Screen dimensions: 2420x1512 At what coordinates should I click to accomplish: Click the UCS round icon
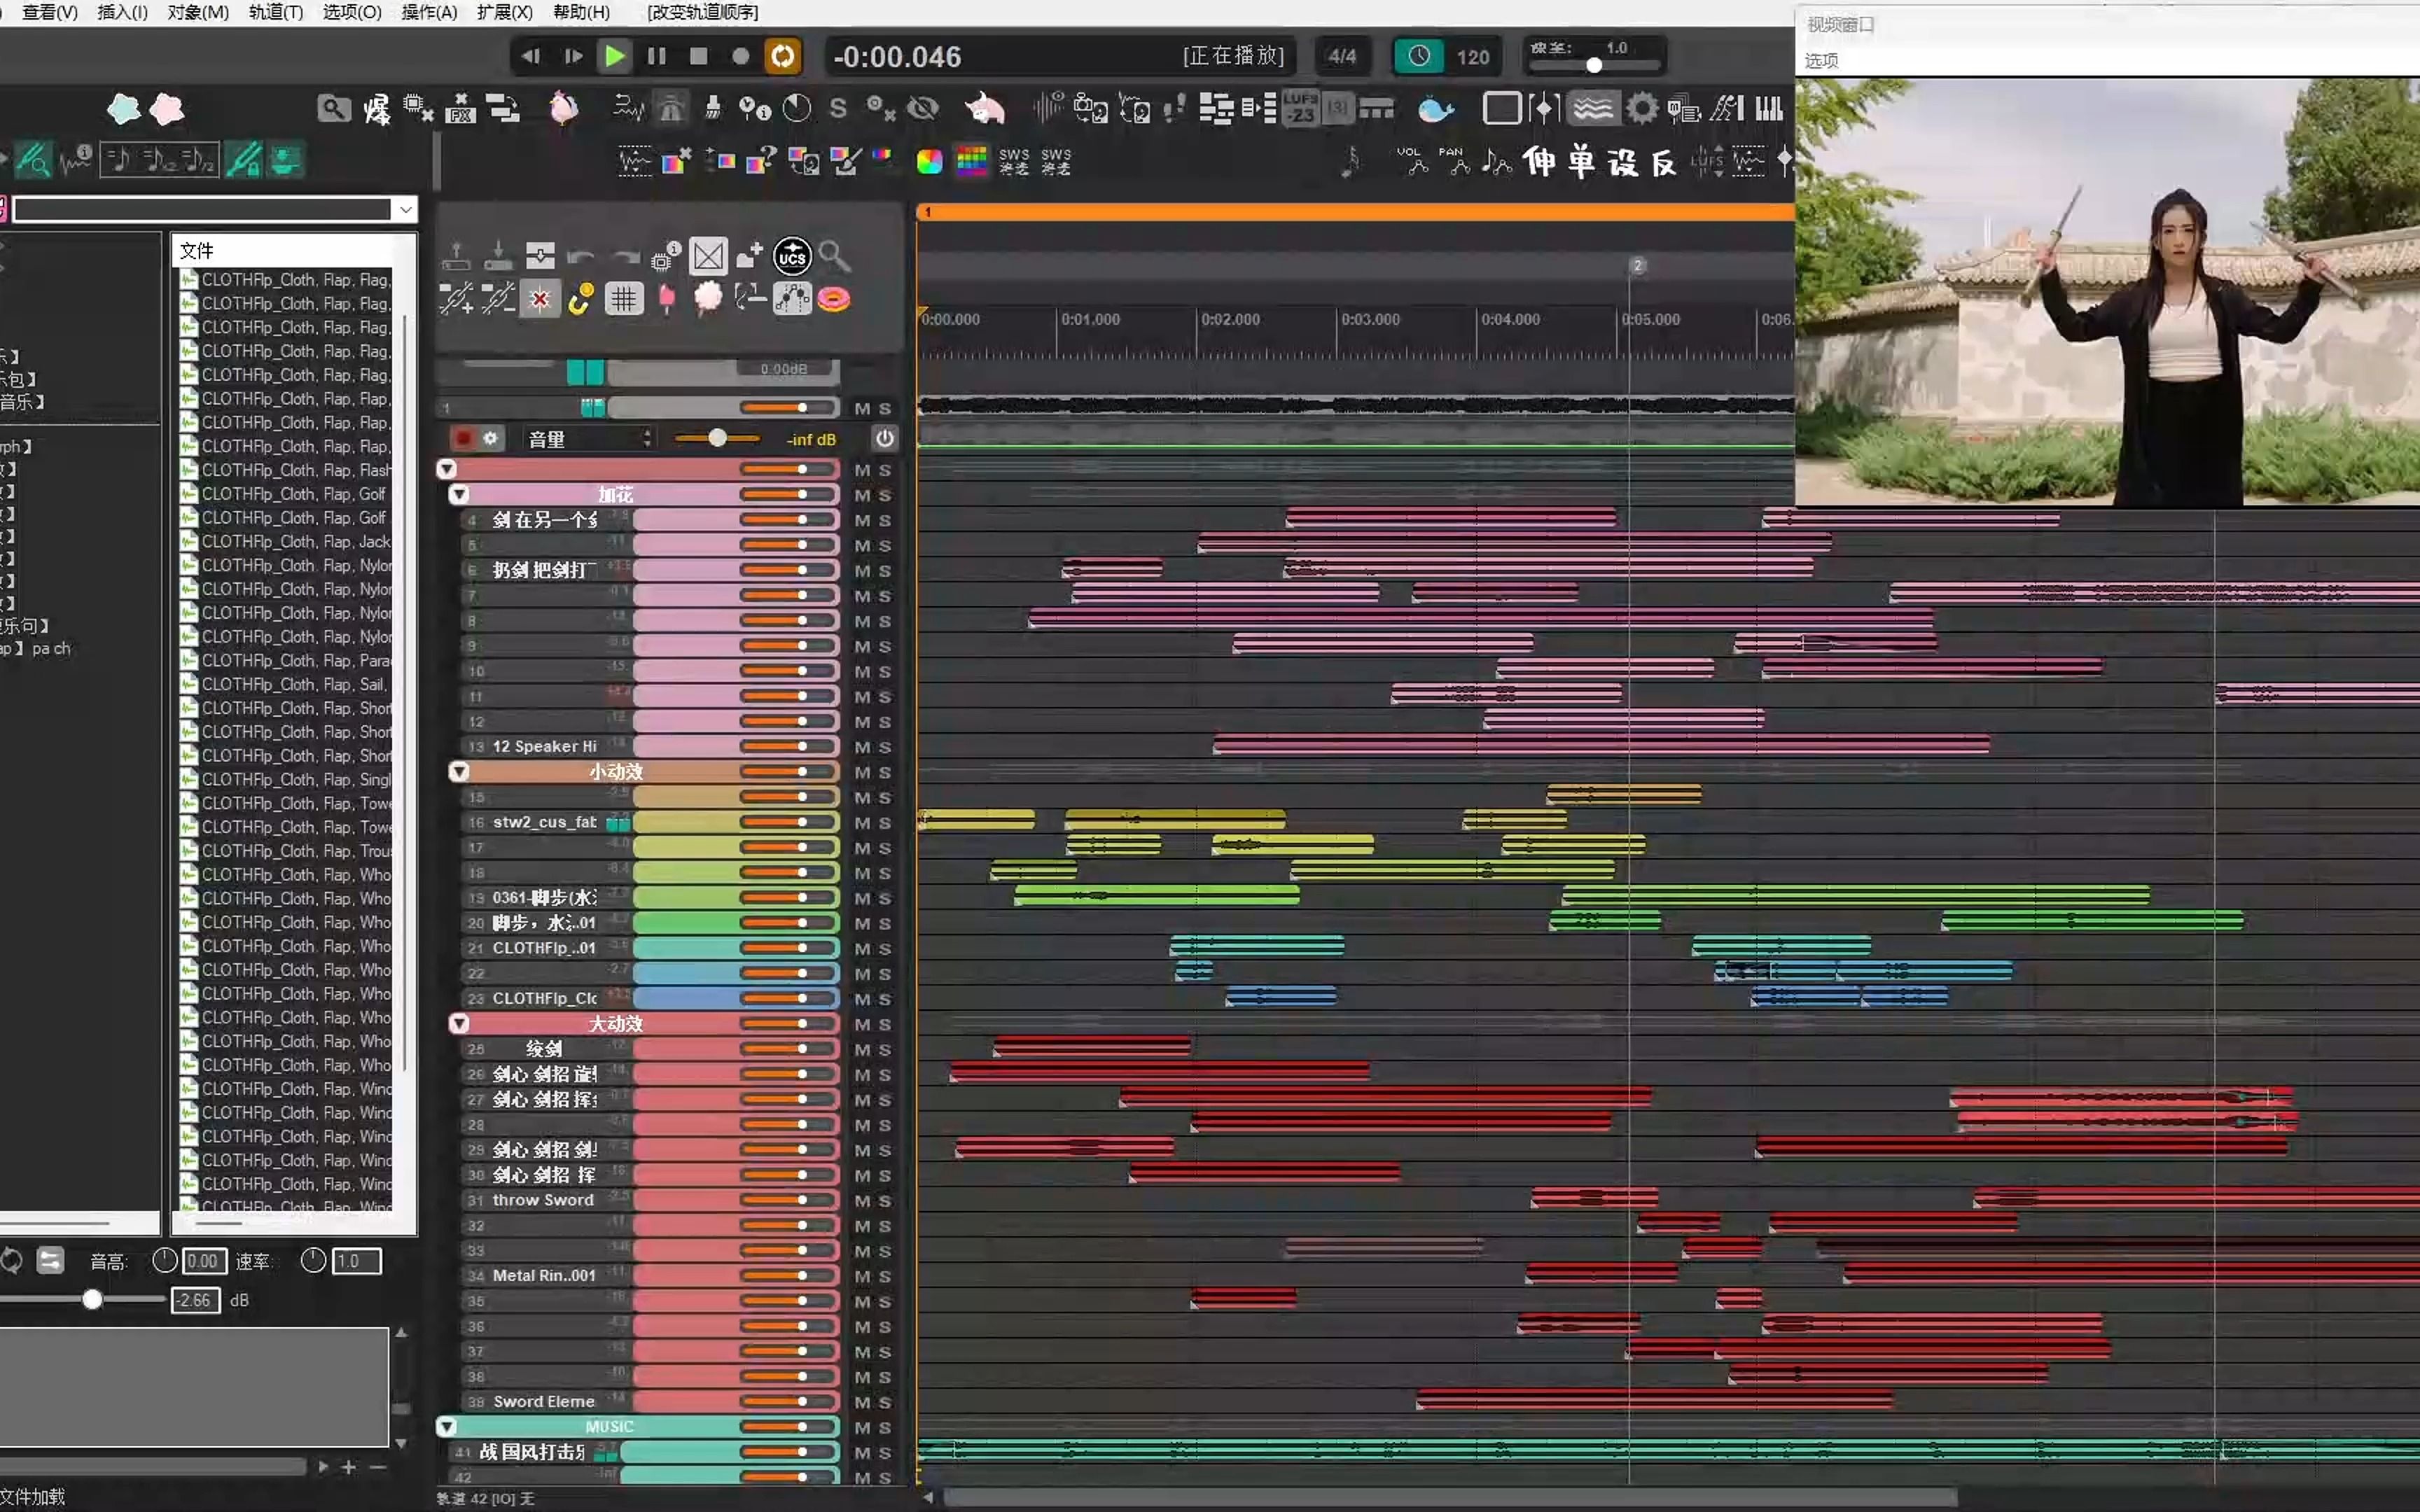click(x=792, y=257)
